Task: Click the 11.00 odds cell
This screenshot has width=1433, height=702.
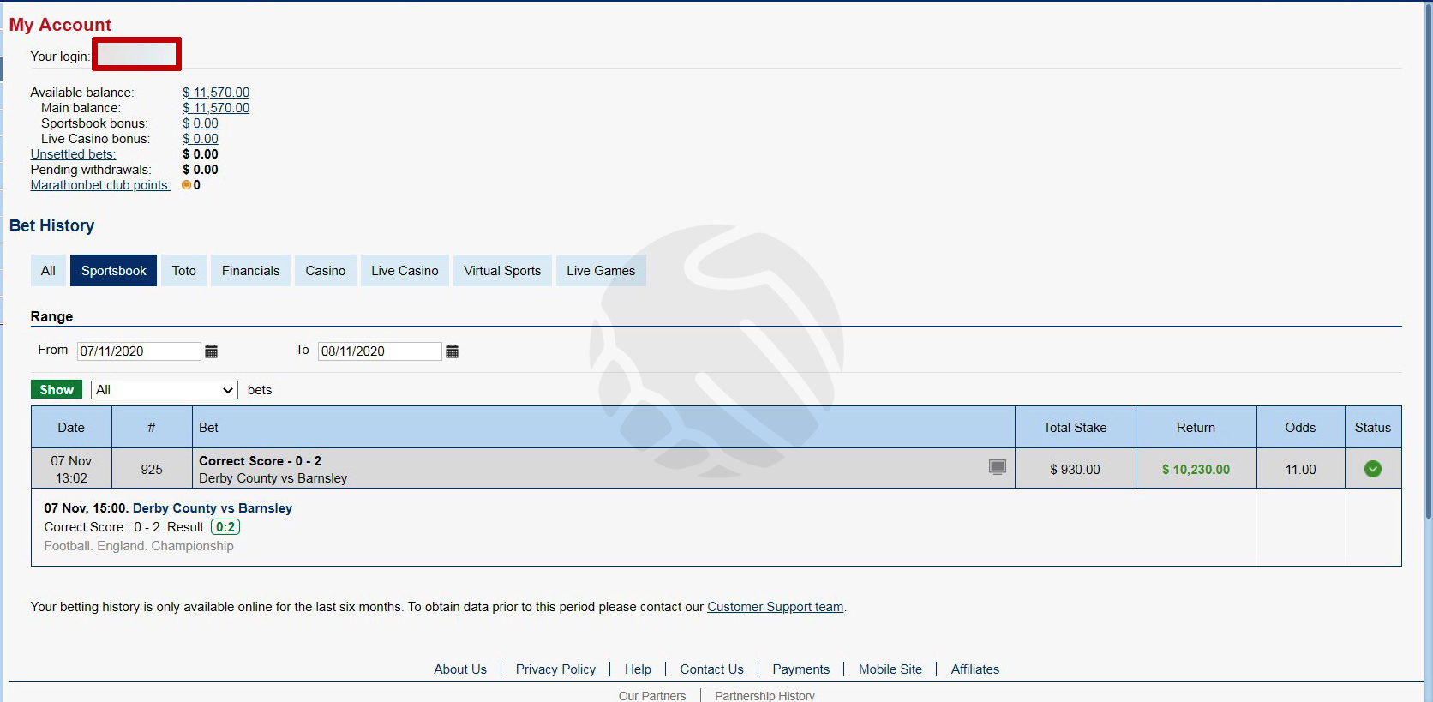Action: tap(1300, 470)
